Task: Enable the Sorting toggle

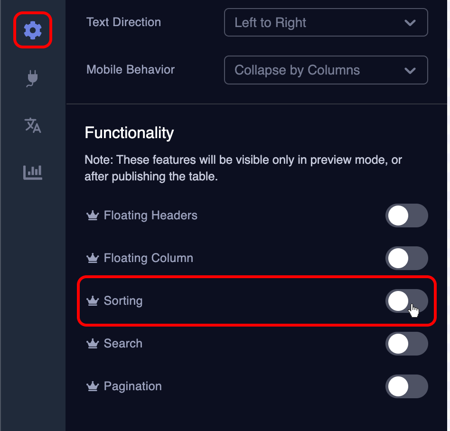Action: point(407,301)
